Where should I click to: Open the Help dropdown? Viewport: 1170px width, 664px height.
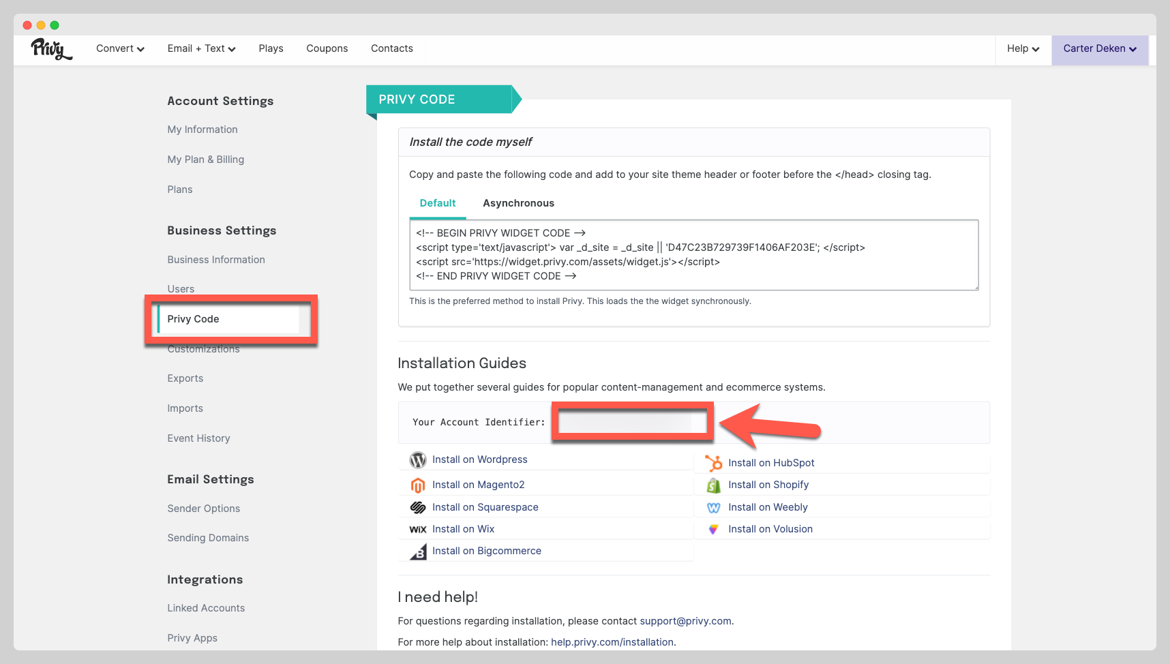1022,48
